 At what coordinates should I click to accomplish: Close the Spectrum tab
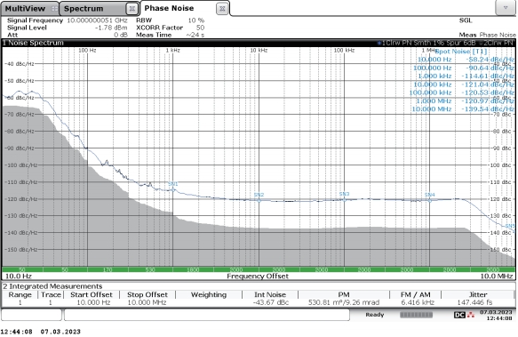coord(132,9)
